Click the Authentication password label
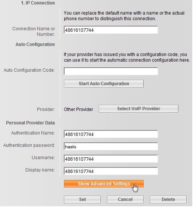Image resolution: width=193 pixels, height=207 pixels. [x=29, y=145]
